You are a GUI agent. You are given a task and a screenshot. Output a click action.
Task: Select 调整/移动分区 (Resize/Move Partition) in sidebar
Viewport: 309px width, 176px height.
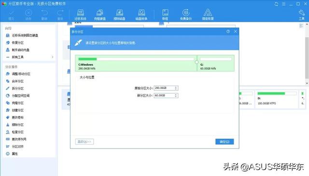click(21, 74)
